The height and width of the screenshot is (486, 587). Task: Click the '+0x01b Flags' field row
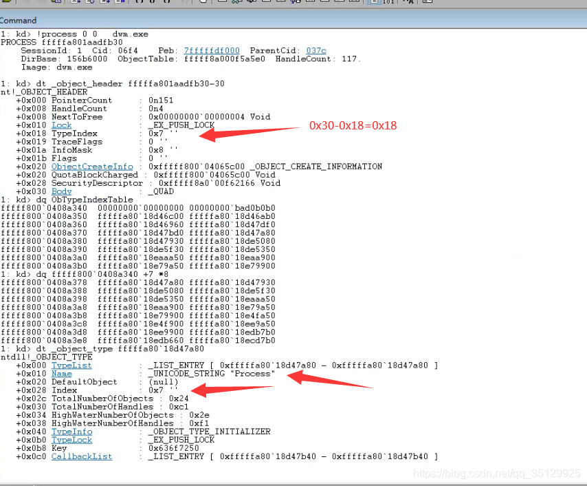91,158
